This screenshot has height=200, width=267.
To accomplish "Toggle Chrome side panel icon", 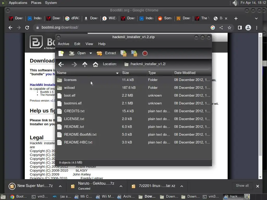I will [240, 28].
